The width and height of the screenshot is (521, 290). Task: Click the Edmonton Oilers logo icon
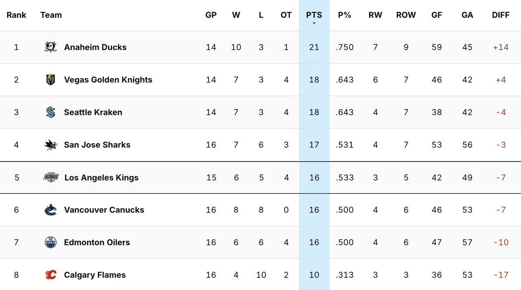click(50, 242)
